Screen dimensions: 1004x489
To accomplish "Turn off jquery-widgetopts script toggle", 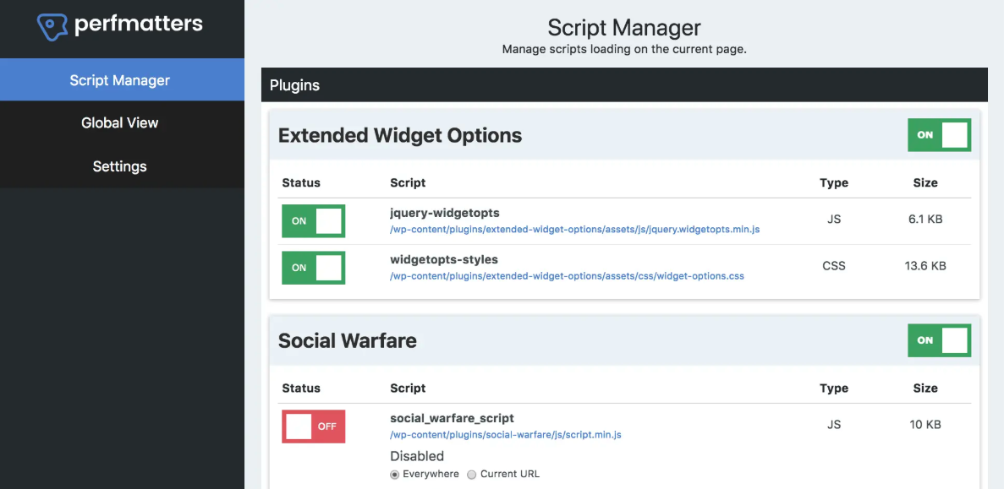I will 314,221.
